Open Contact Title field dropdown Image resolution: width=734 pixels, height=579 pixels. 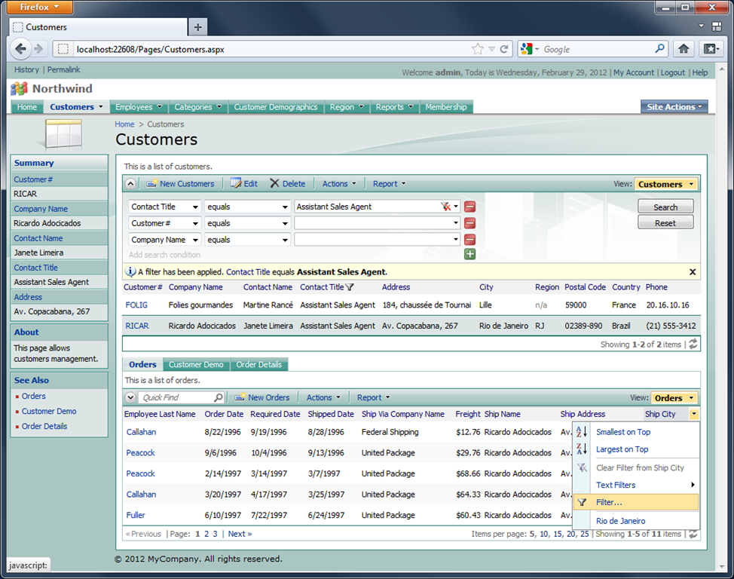tap(195, 207)
